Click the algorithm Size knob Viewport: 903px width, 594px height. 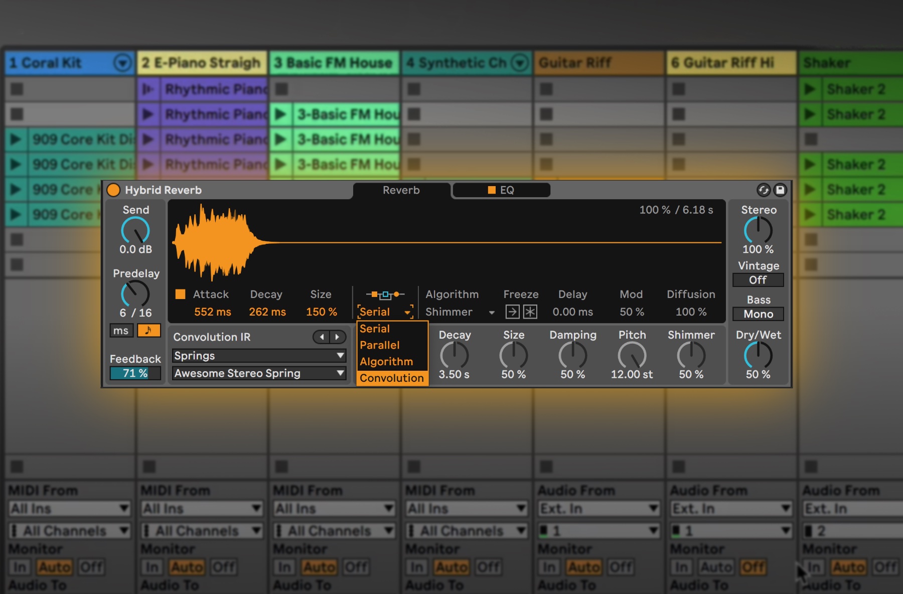(513, 356)
